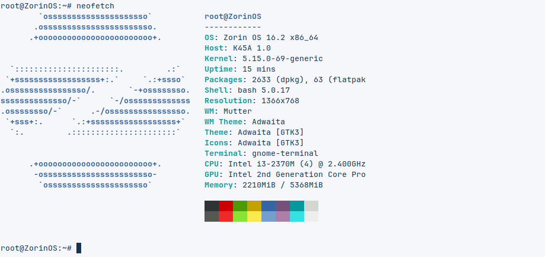The height and width of the screenshot is (257, 545).
Task: Click the "Kernel: 5.15.0-69-generic" line
Action: click(264, 58)
